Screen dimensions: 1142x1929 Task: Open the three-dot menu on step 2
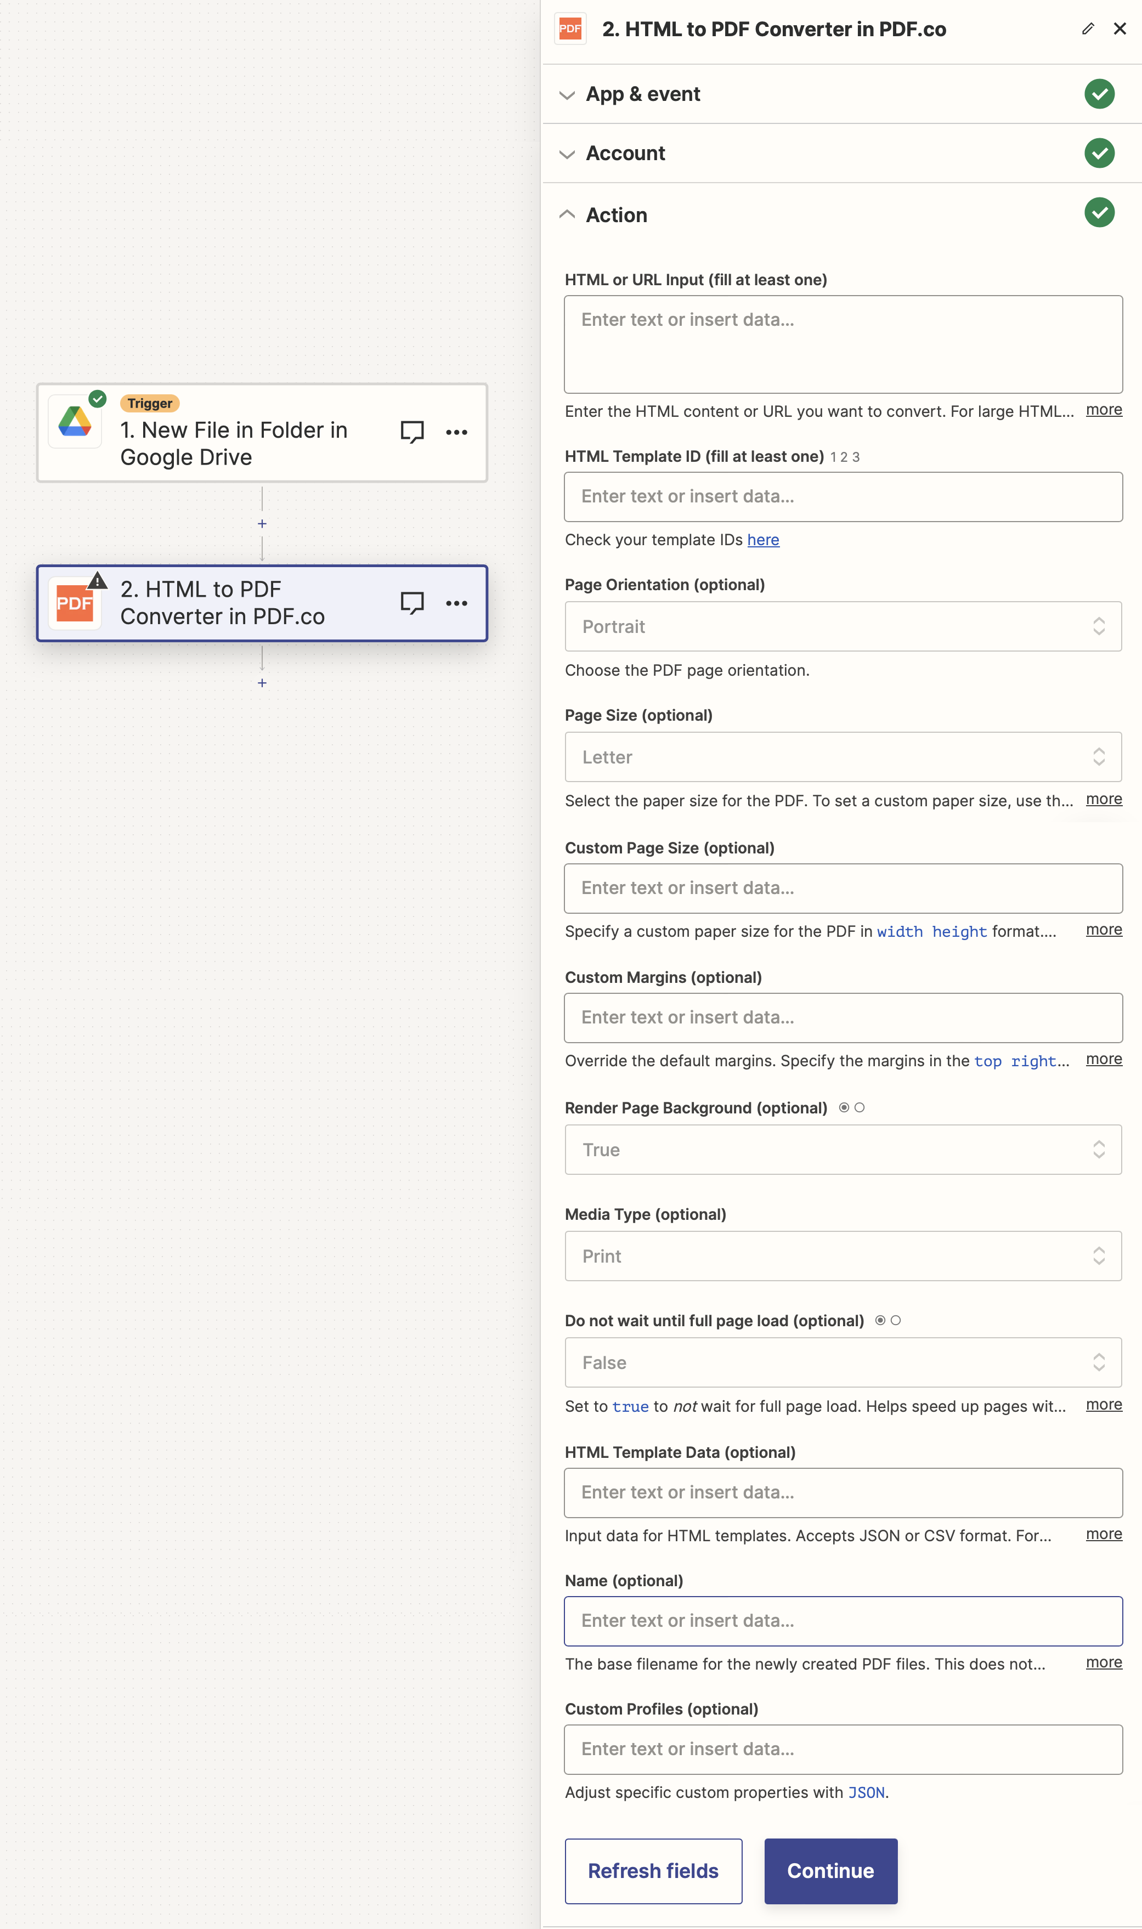(456, 603)
